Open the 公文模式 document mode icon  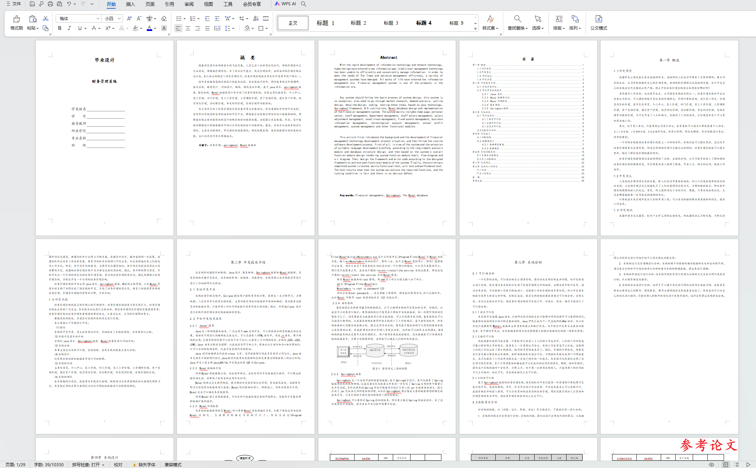pyautogui.click(x=599, y=19)
